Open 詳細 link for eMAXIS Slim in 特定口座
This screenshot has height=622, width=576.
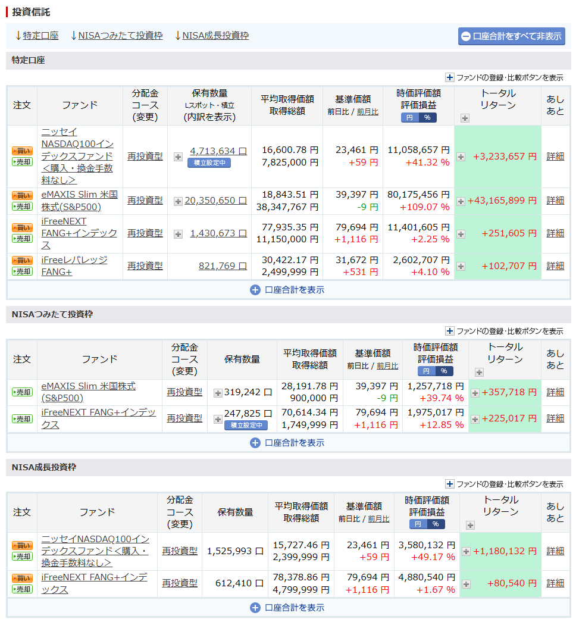click(x=555, y=201)
